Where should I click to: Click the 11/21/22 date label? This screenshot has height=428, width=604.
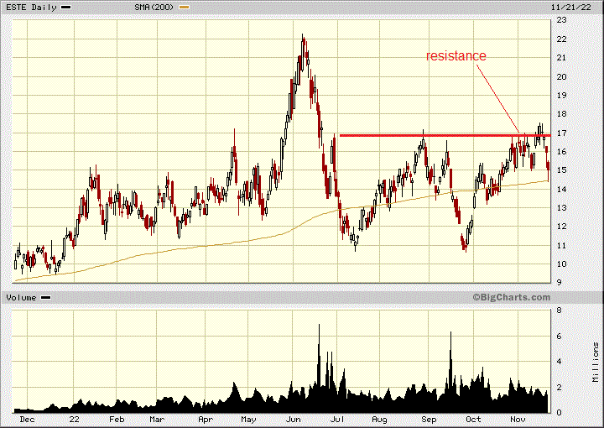571,7
